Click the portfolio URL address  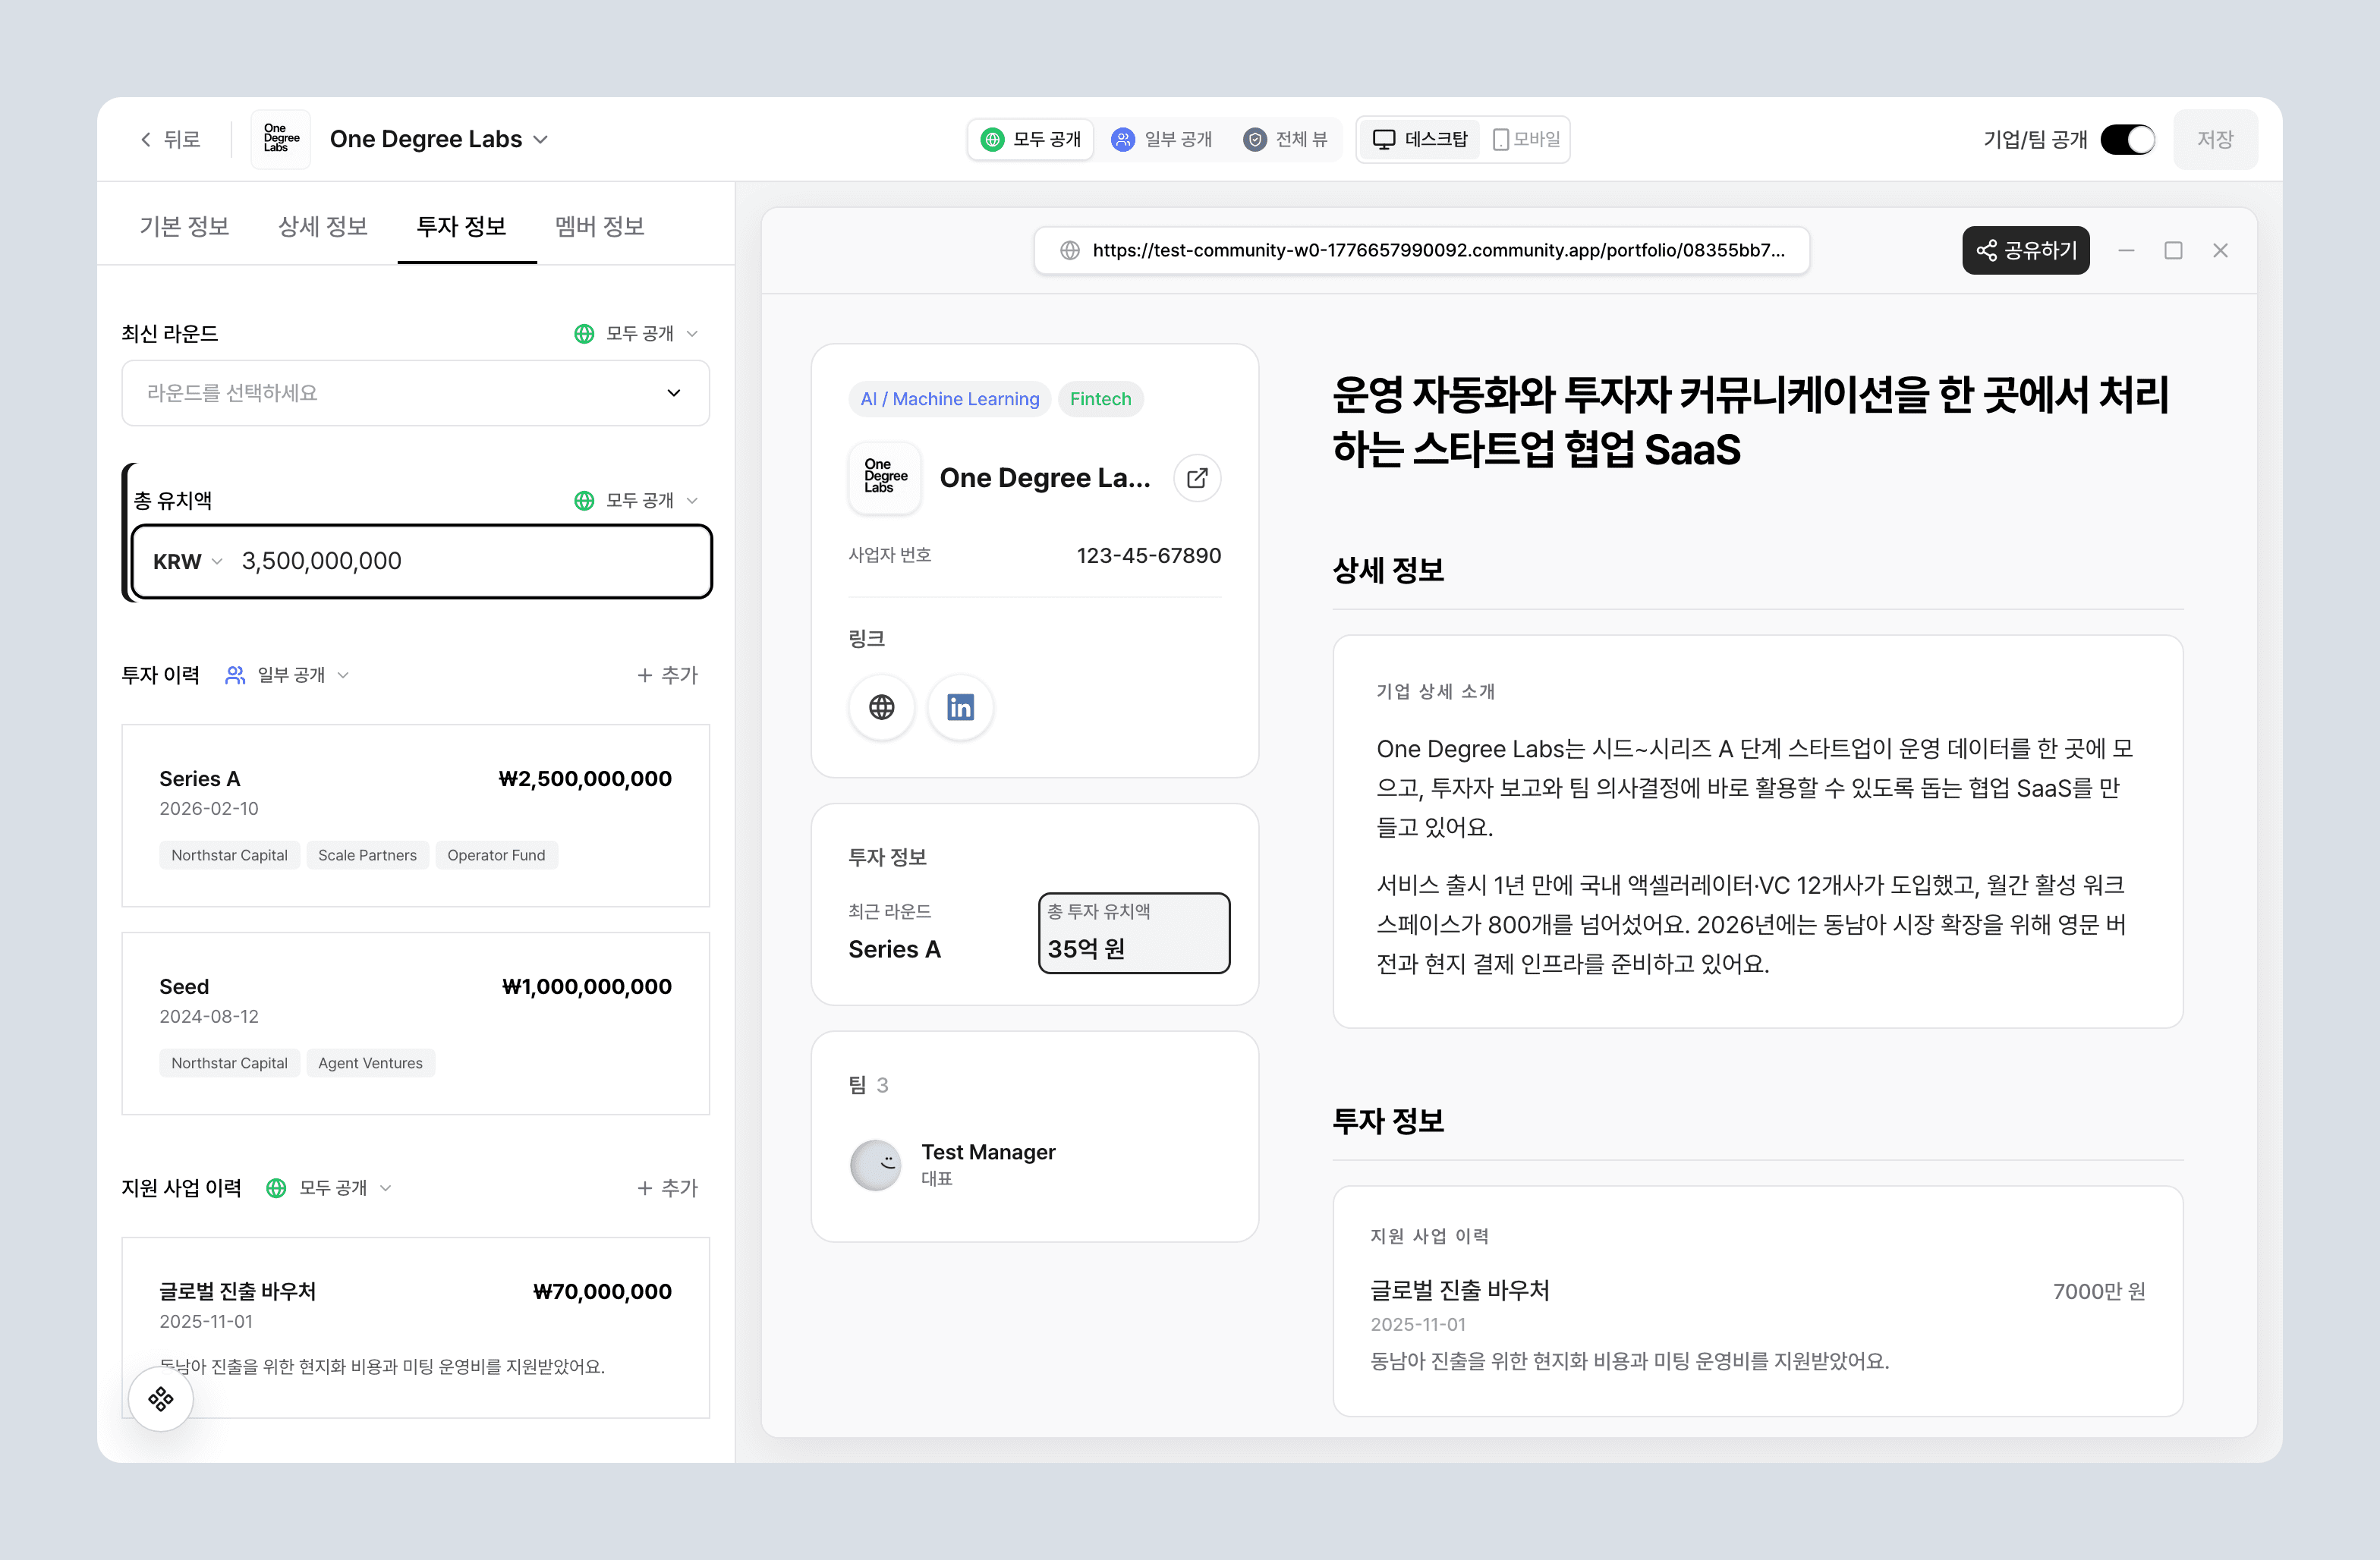(1438, 250)
